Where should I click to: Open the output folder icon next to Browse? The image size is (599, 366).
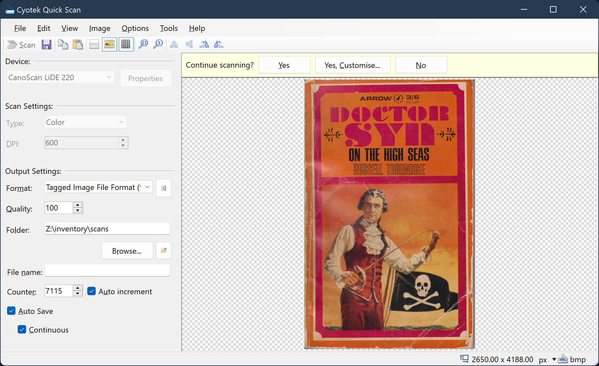[164, 250]
